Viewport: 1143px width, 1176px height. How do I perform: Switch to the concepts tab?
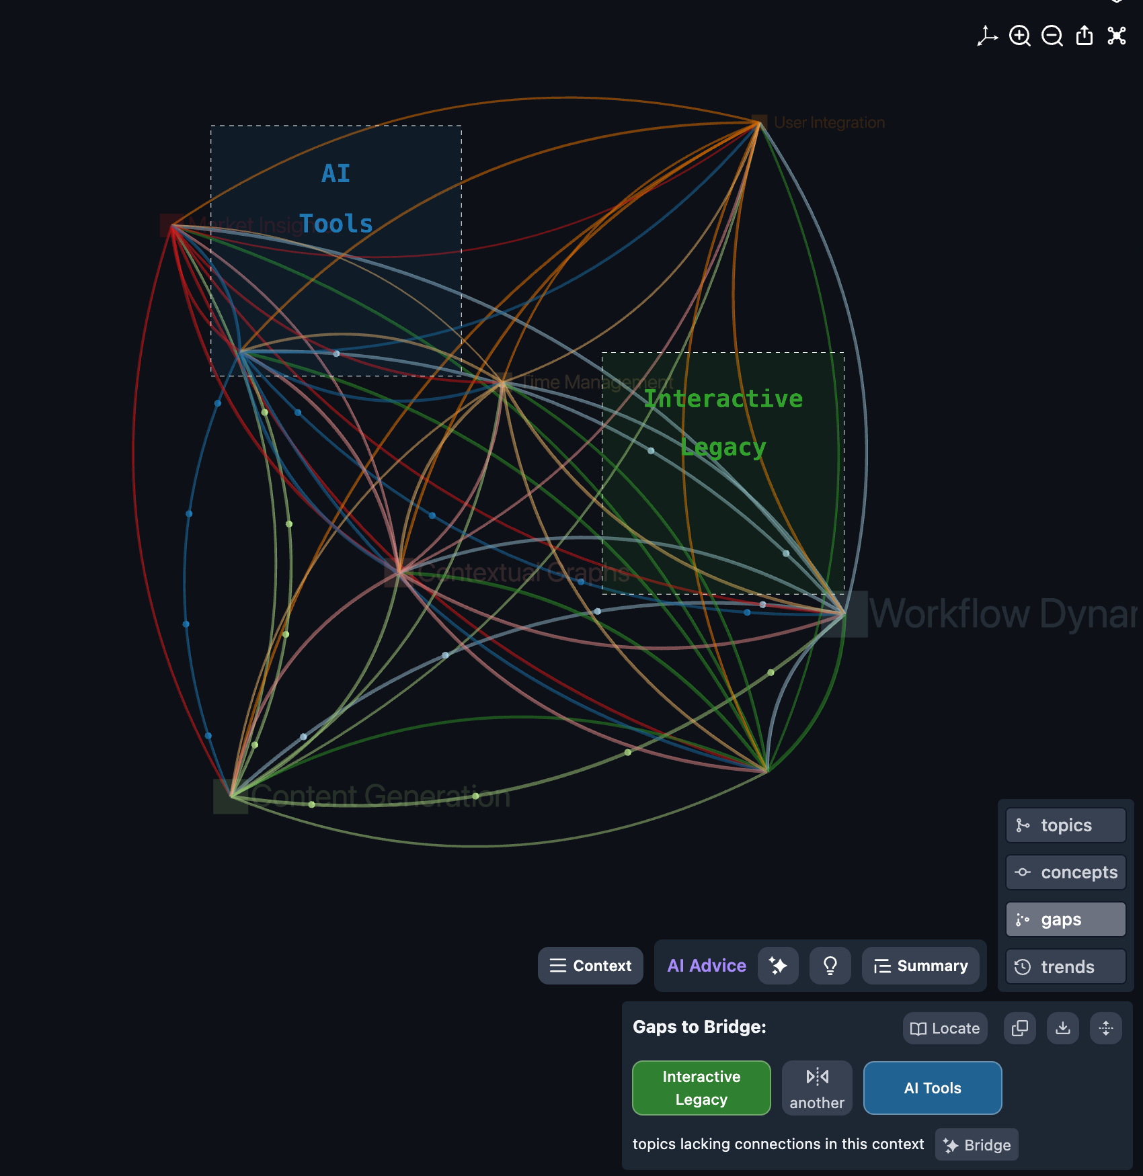(x=1066, y=872)
